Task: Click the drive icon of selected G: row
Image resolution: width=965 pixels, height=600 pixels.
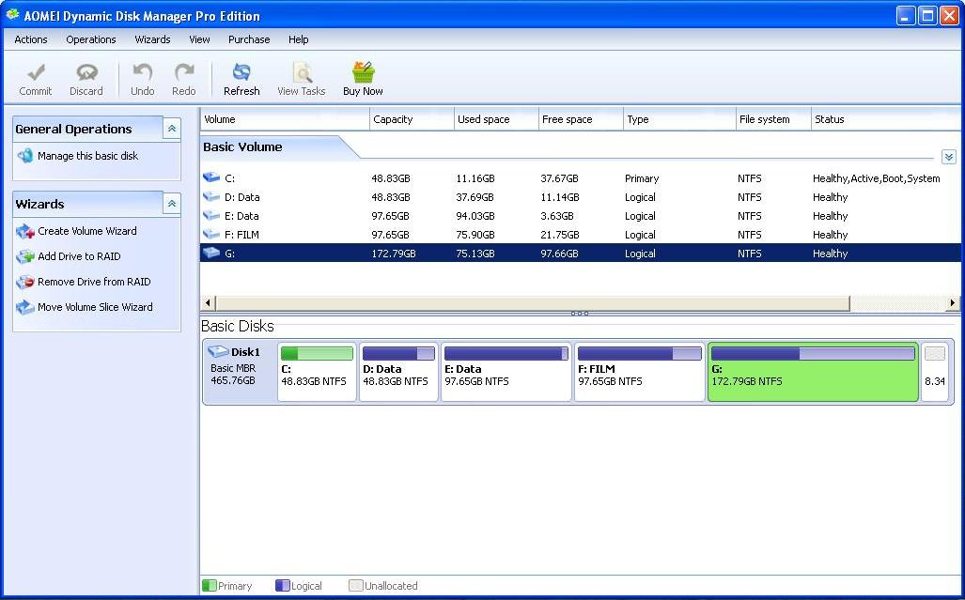Action: (211, 253)
